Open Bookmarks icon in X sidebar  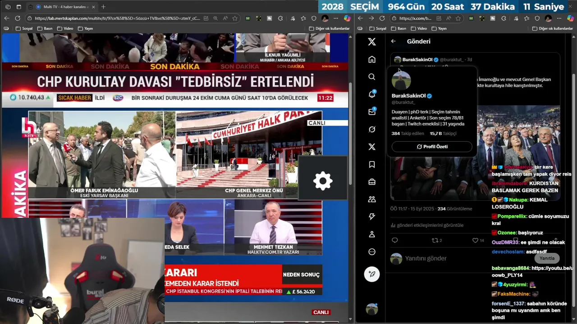[372, 165]
